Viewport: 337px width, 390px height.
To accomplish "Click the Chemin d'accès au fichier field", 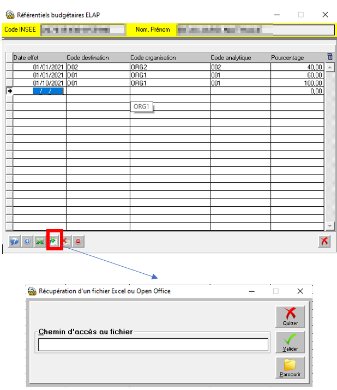I will tap(153, 345).
